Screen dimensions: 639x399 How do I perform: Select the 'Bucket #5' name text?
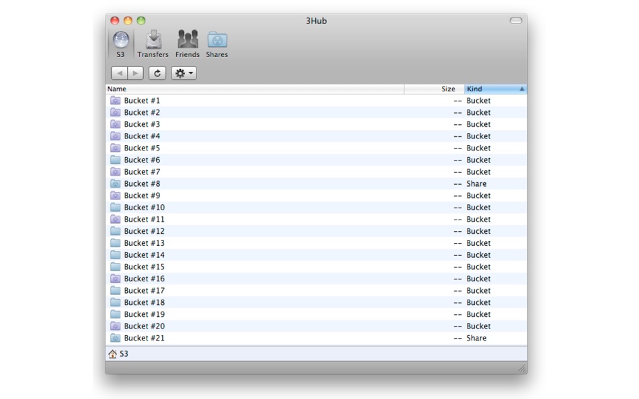142,148
